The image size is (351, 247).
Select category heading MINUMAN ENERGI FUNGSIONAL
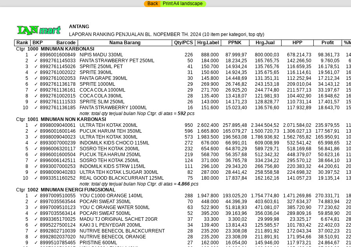[78, 190]
